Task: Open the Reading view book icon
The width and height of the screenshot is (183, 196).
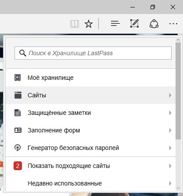Action: coord(75,24)
